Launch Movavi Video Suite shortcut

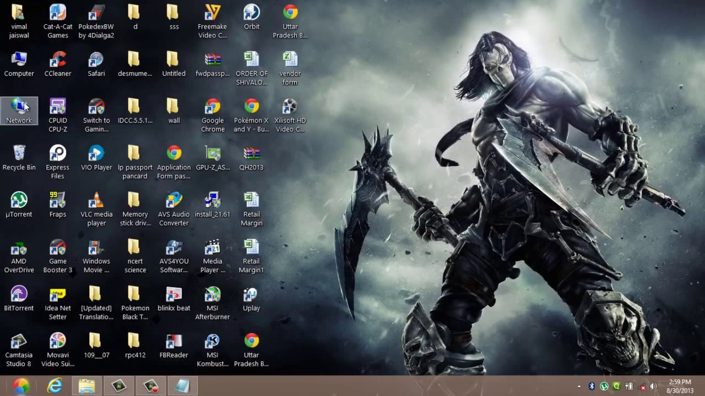(58, 350)
